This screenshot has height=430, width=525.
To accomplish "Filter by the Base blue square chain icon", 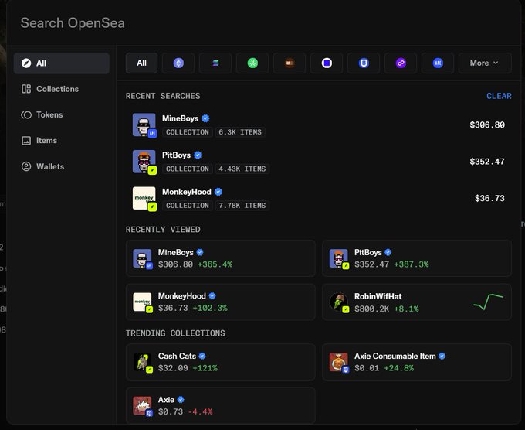I will click(327, 63).
